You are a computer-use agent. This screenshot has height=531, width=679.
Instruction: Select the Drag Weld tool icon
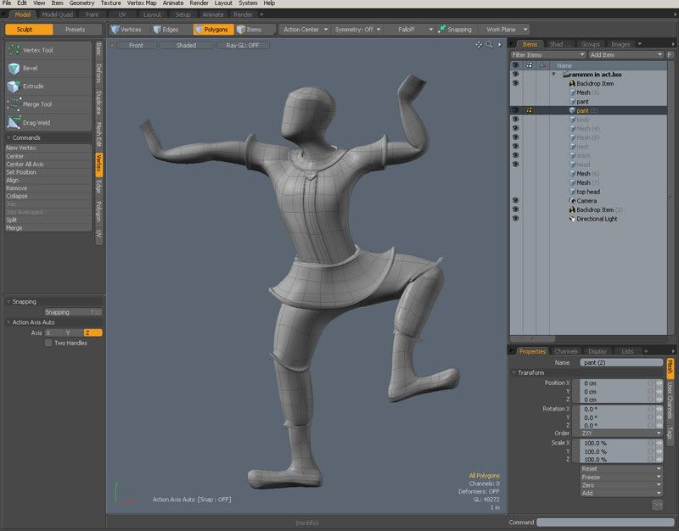pyautogui.click(x=14, y=122)
